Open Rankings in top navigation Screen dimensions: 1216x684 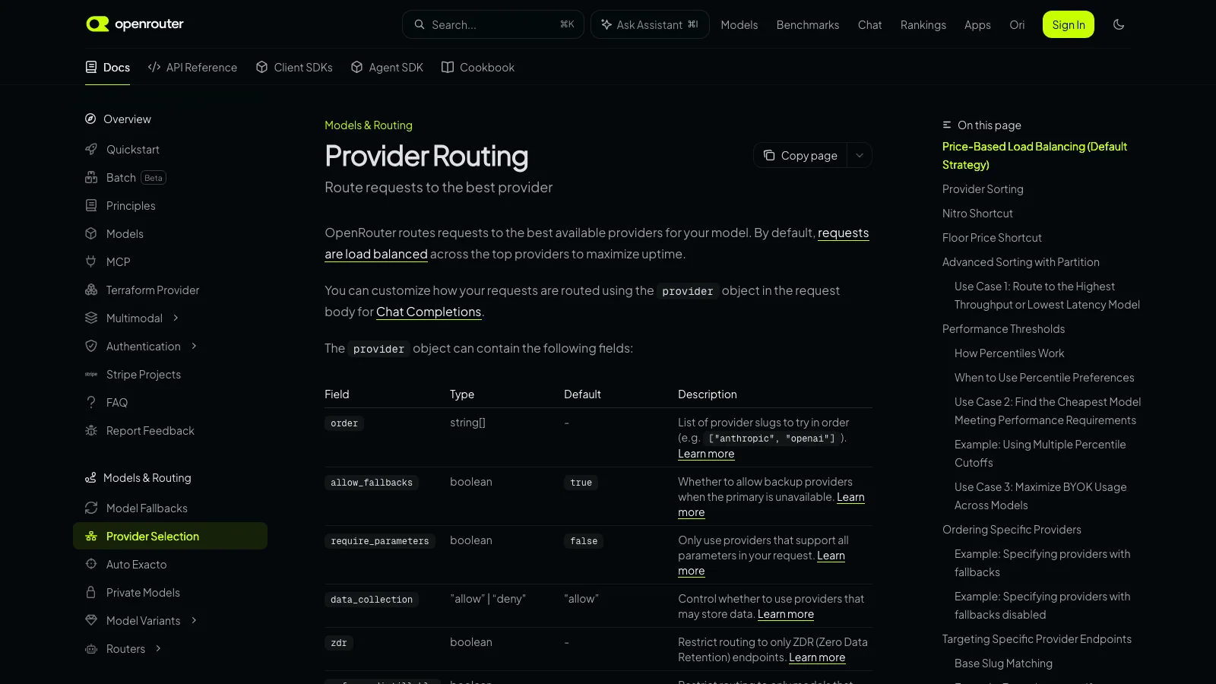923,24
